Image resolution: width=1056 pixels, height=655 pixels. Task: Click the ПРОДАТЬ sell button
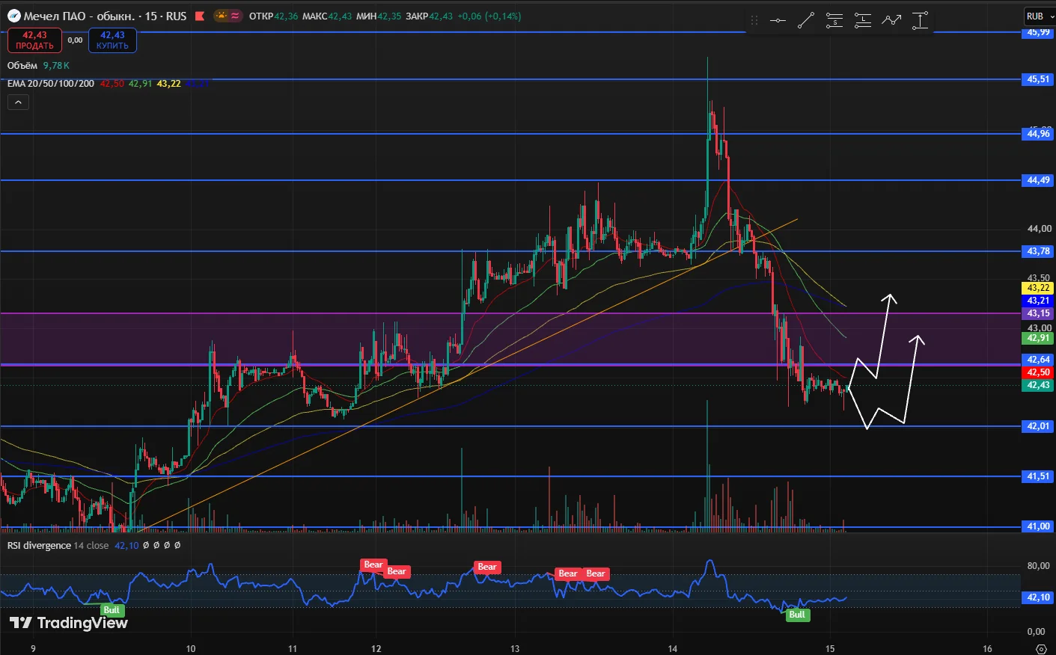click(34, 40)
